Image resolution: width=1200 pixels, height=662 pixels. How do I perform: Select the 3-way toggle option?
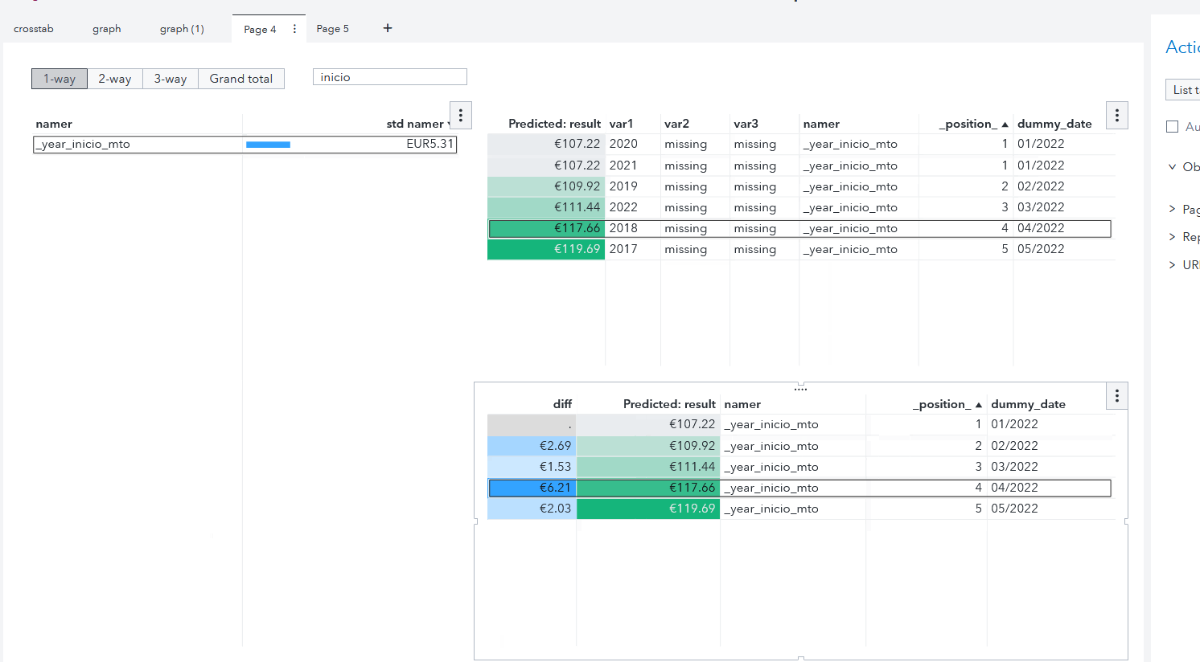[170, 78]
